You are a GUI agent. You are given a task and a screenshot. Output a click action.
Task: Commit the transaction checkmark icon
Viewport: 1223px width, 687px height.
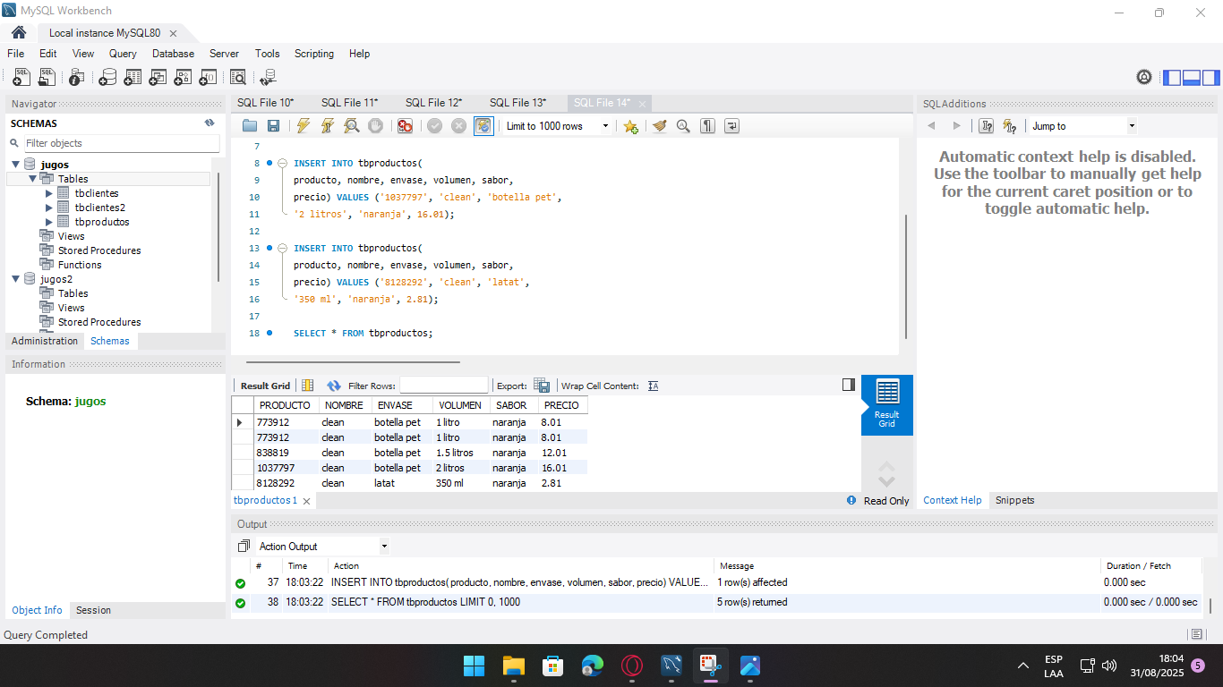click(x=434, y=126)
